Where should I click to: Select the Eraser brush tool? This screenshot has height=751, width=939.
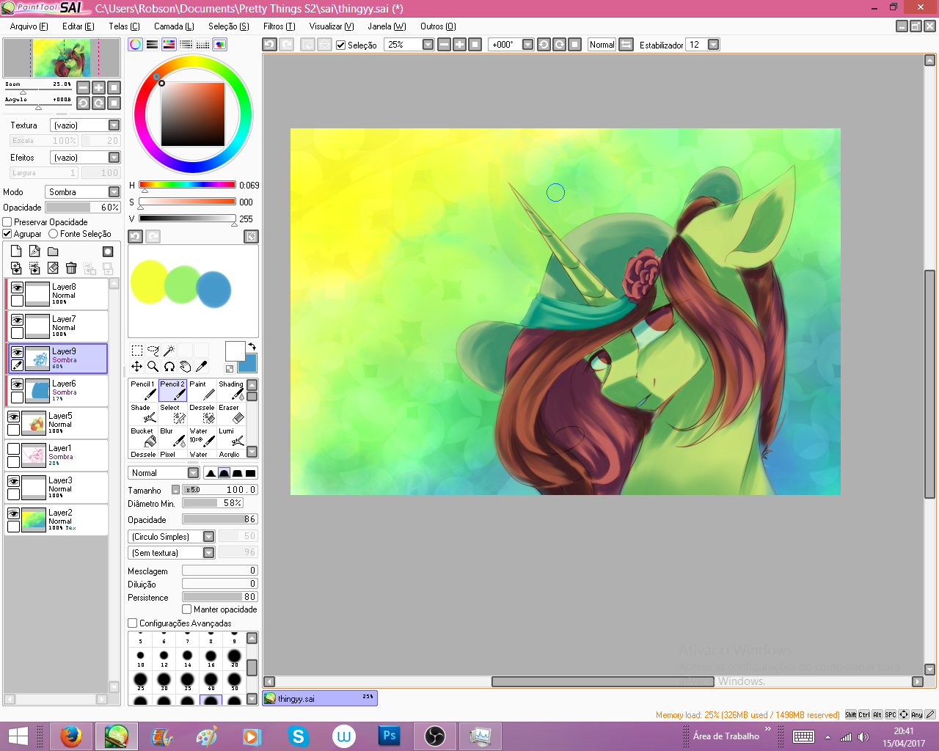tap(231, 414)
